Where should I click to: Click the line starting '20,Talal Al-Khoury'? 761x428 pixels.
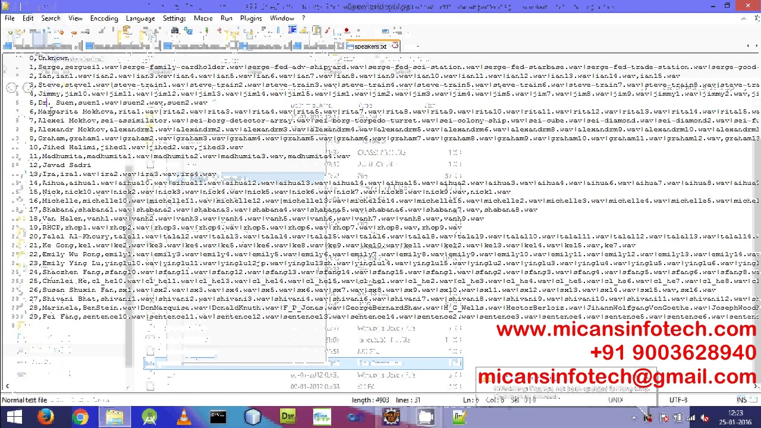click(x=394, y=237)
